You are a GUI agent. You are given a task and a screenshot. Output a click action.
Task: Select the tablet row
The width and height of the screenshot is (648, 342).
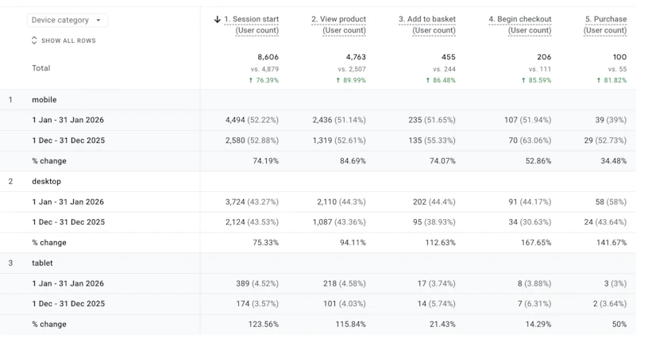click(x=318, y=263)
